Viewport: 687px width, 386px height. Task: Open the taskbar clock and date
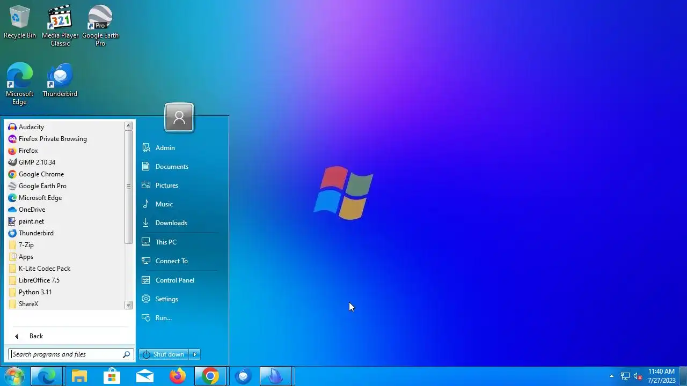point(661,376)
